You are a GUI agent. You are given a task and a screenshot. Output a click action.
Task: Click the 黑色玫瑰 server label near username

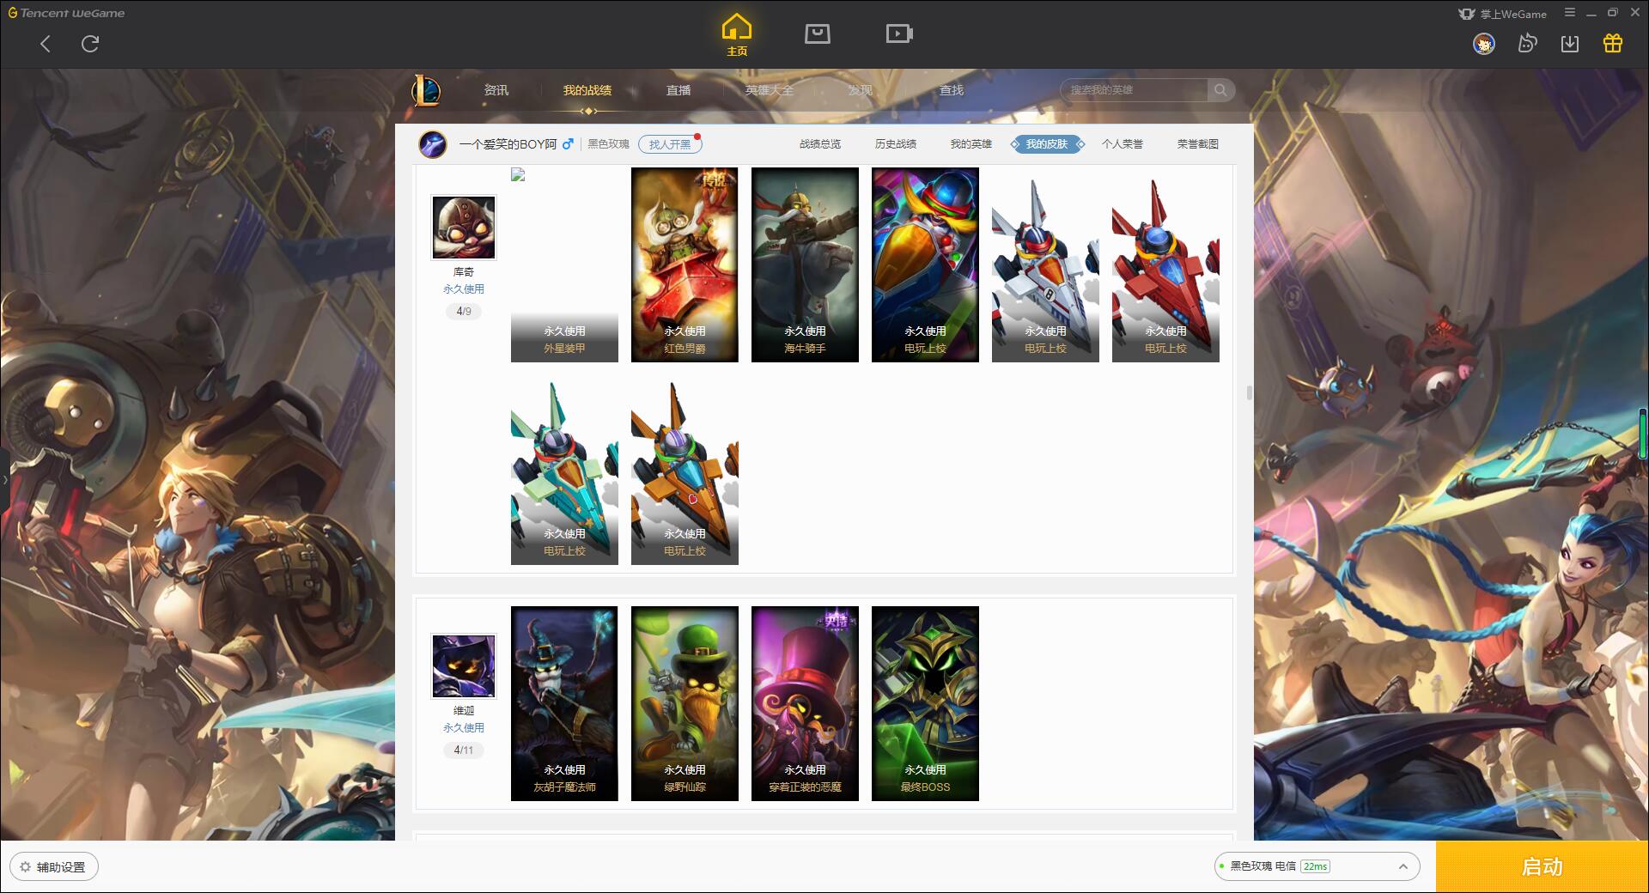pyautogui.click(x=608, y=144)
